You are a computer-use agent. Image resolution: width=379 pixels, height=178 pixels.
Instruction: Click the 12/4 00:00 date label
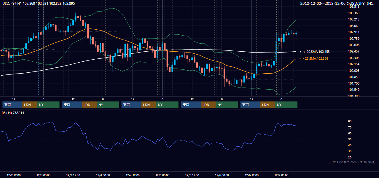tap(103, 175)
